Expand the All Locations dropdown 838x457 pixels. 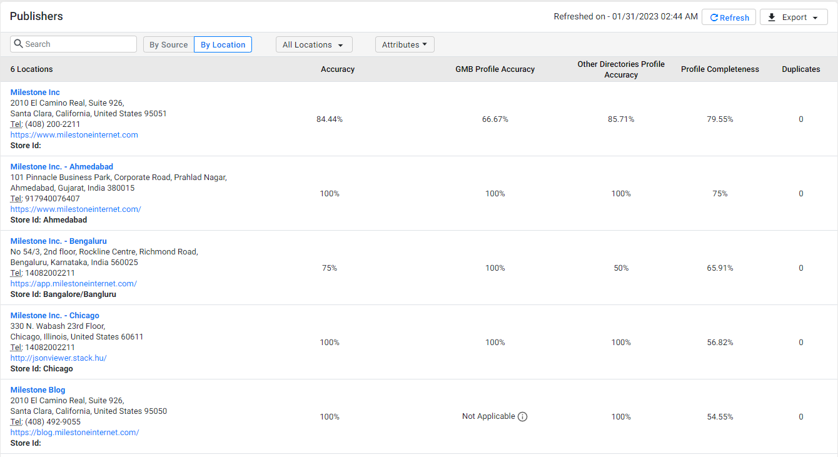(x=314, y=45)
